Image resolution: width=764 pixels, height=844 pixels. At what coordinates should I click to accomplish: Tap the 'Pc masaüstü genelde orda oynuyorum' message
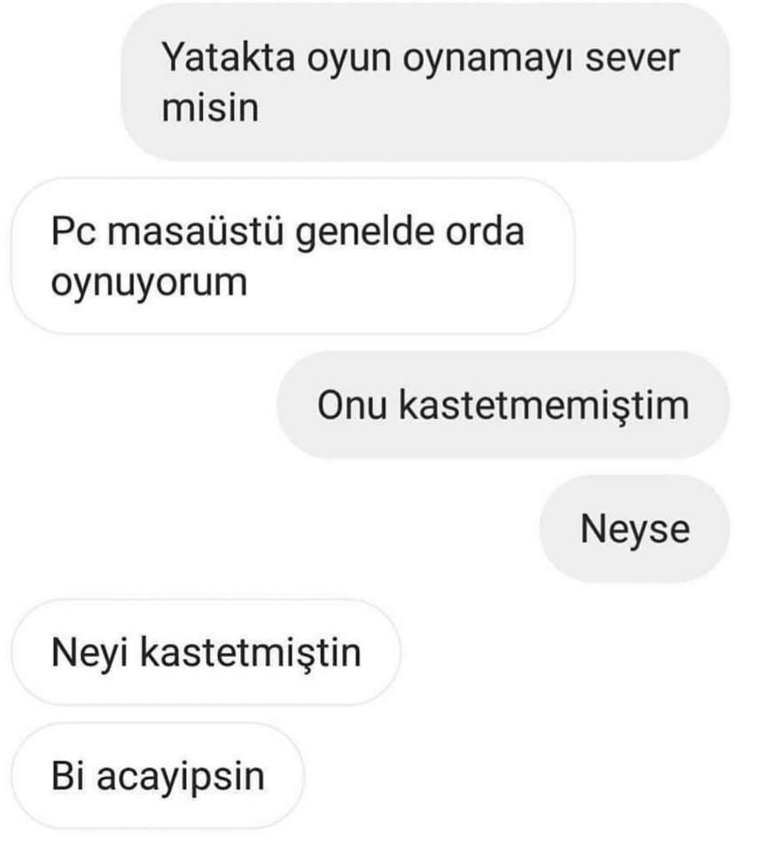point(293,256)
